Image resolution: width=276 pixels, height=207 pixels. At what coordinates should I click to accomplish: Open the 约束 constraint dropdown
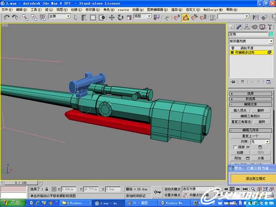[260, 142]
